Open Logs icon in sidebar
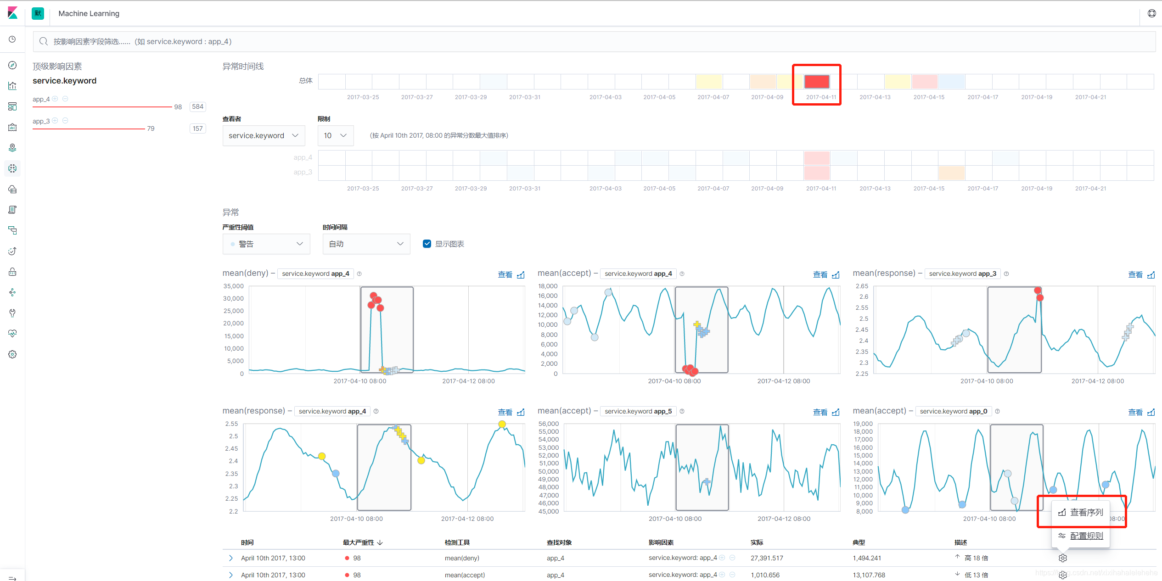Viewport: 1162px width, 581px height. coord(12,210)
